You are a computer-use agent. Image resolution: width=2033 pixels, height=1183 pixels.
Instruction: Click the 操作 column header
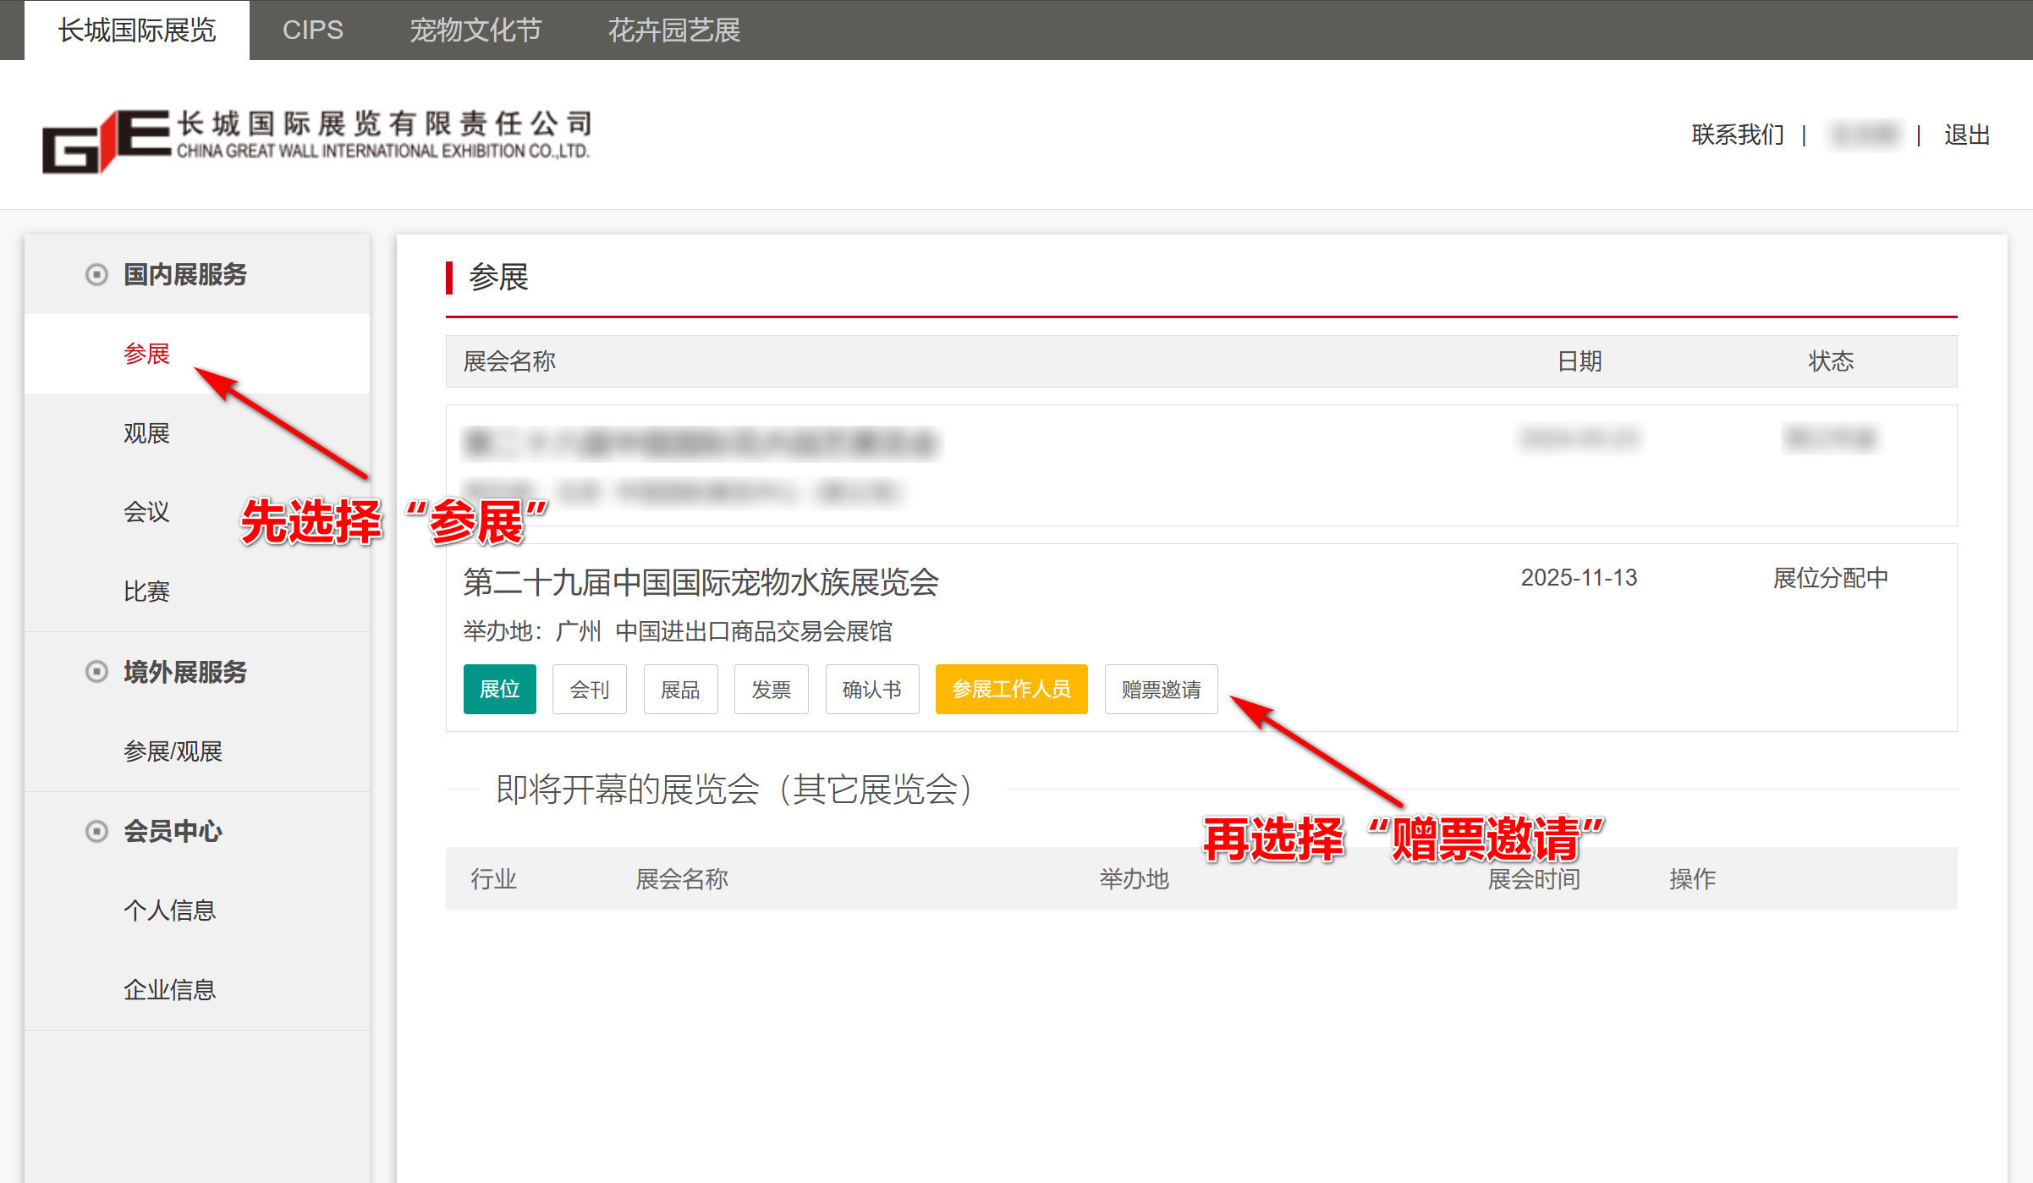(1692, 879)
